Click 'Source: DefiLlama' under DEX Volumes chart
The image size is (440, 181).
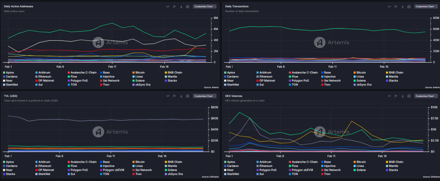[431, 177]
